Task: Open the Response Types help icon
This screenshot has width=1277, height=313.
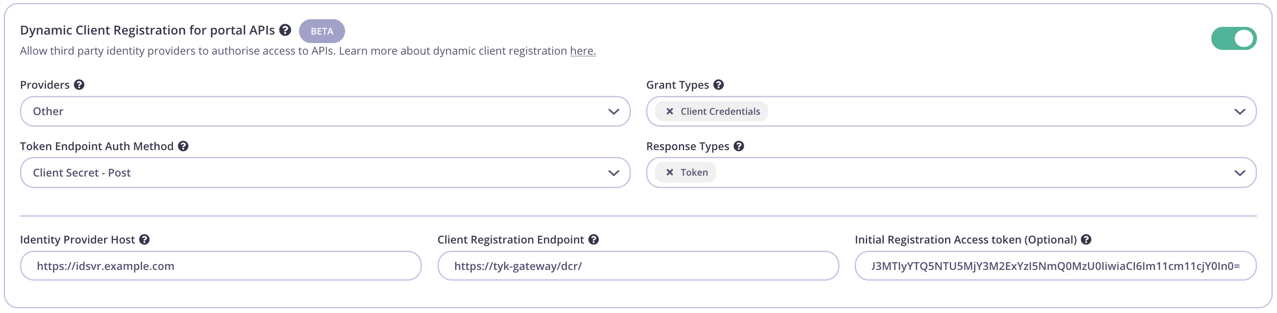Action: click(739, 145)
